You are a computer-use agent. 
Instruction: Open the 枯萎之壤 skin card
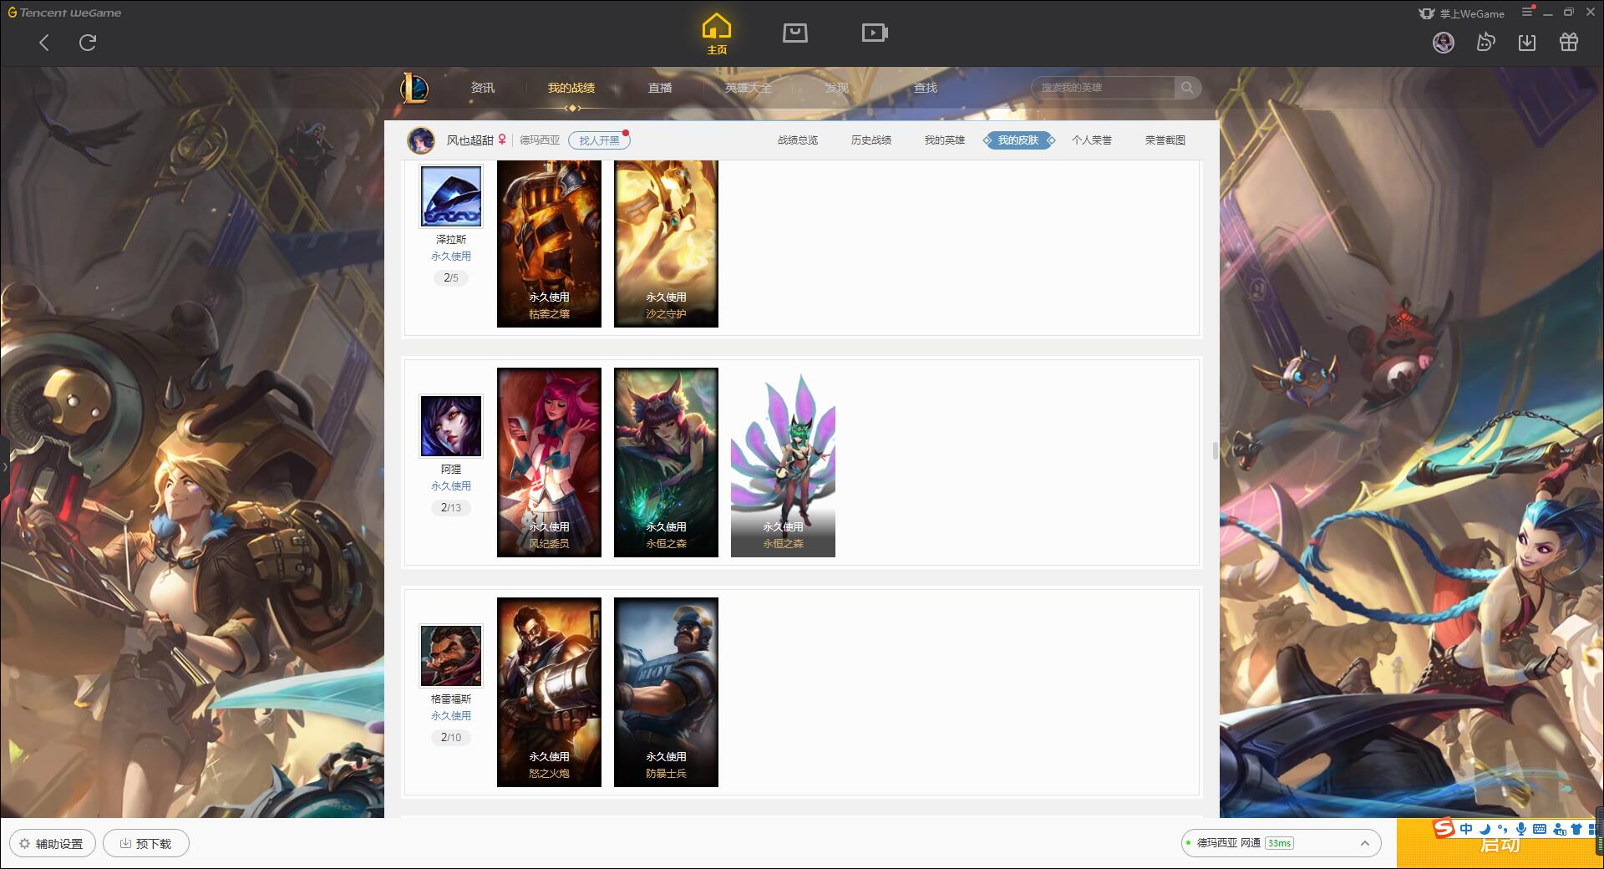[549, 243]
